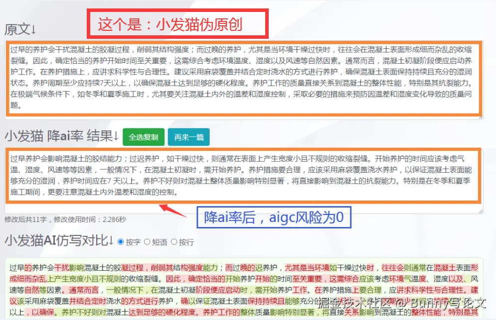Select the 短语 comparison radio option
This screenshot has height=320, width=496.
tap(147, 242)
